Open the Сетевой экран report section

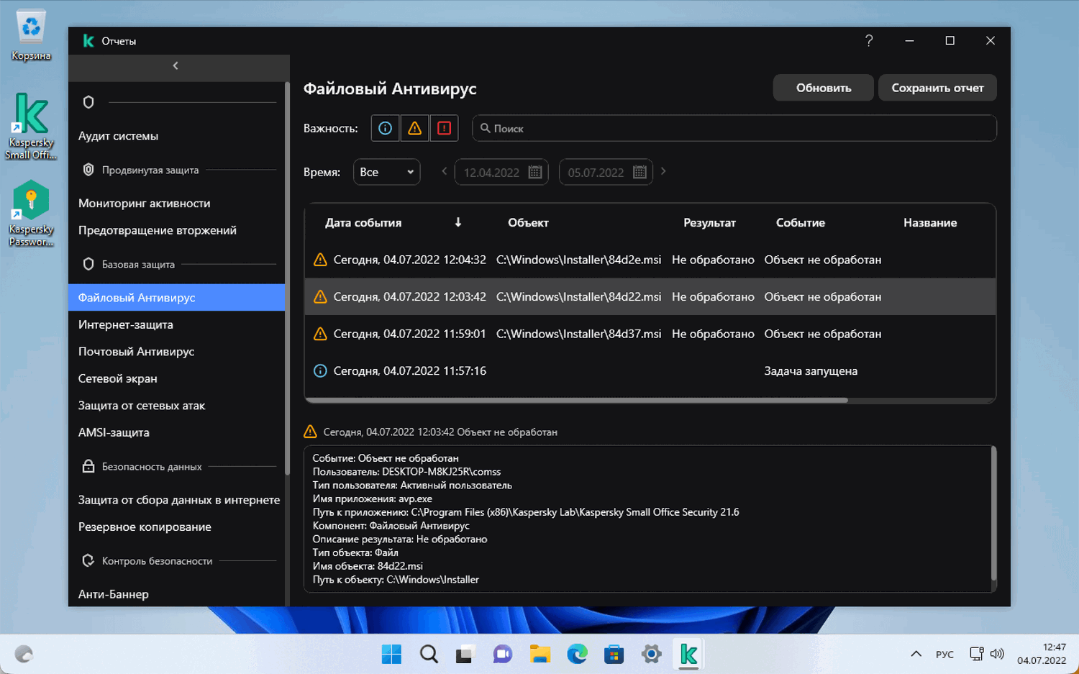[118, 378]
